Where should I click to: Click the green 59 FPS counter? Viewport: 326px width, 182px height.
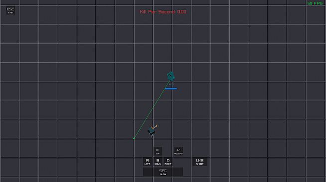pos(315,3)
